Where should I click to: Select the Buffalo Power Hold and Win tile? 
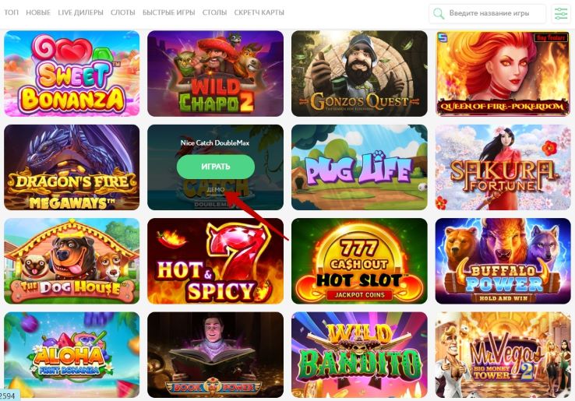(x=503, y=262)
